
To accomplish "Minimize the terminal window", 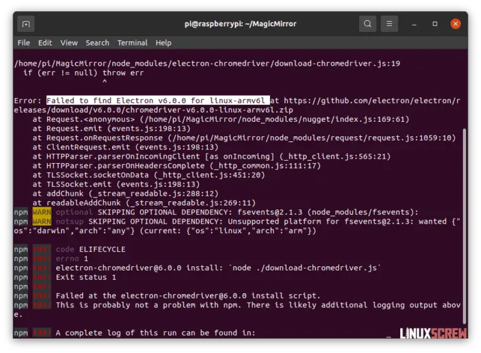I will point(415,24).
